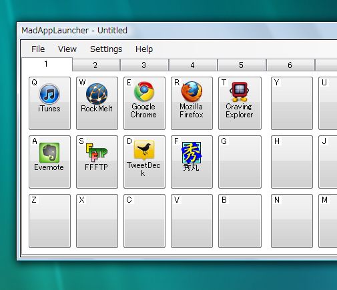Screen dimensions: 337x290
Task: Select the empty N slot
Action: point(292,221)
